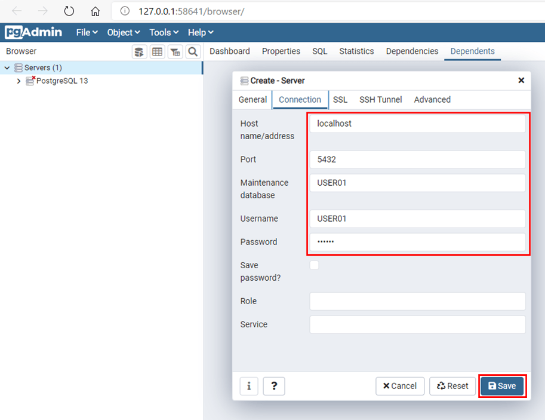
Task: Collapse the Servers tree node
Action: coord(7,68)
